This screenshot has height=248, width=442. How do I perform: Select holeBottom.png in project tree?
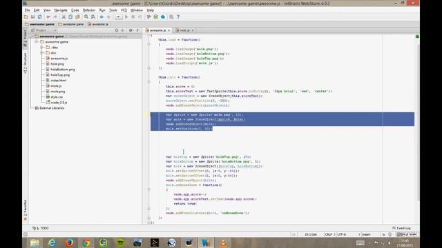[x=63, y=70]
